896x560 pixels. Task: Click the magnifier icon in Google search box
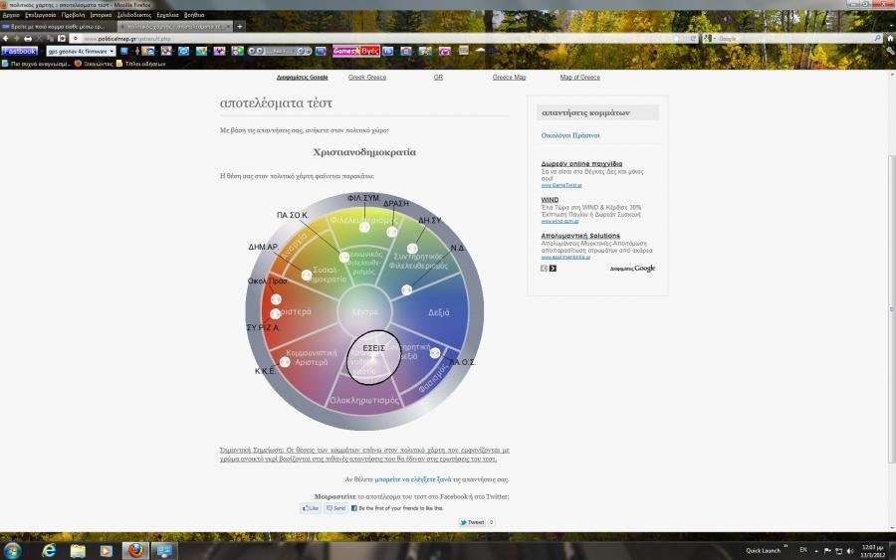(x=878, y=38)
